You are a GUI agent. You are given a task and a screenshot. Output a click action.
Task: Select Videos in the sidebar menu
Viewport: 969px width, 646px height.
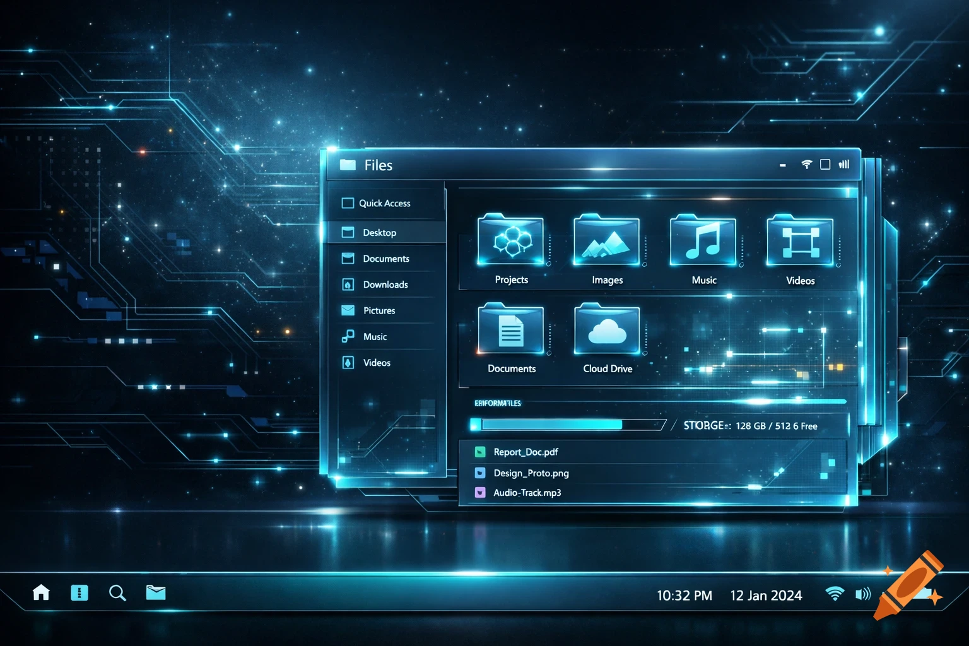(377, 362)
